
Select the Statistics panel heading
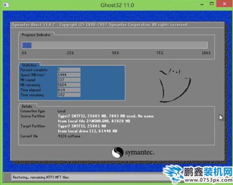[29, 65]
